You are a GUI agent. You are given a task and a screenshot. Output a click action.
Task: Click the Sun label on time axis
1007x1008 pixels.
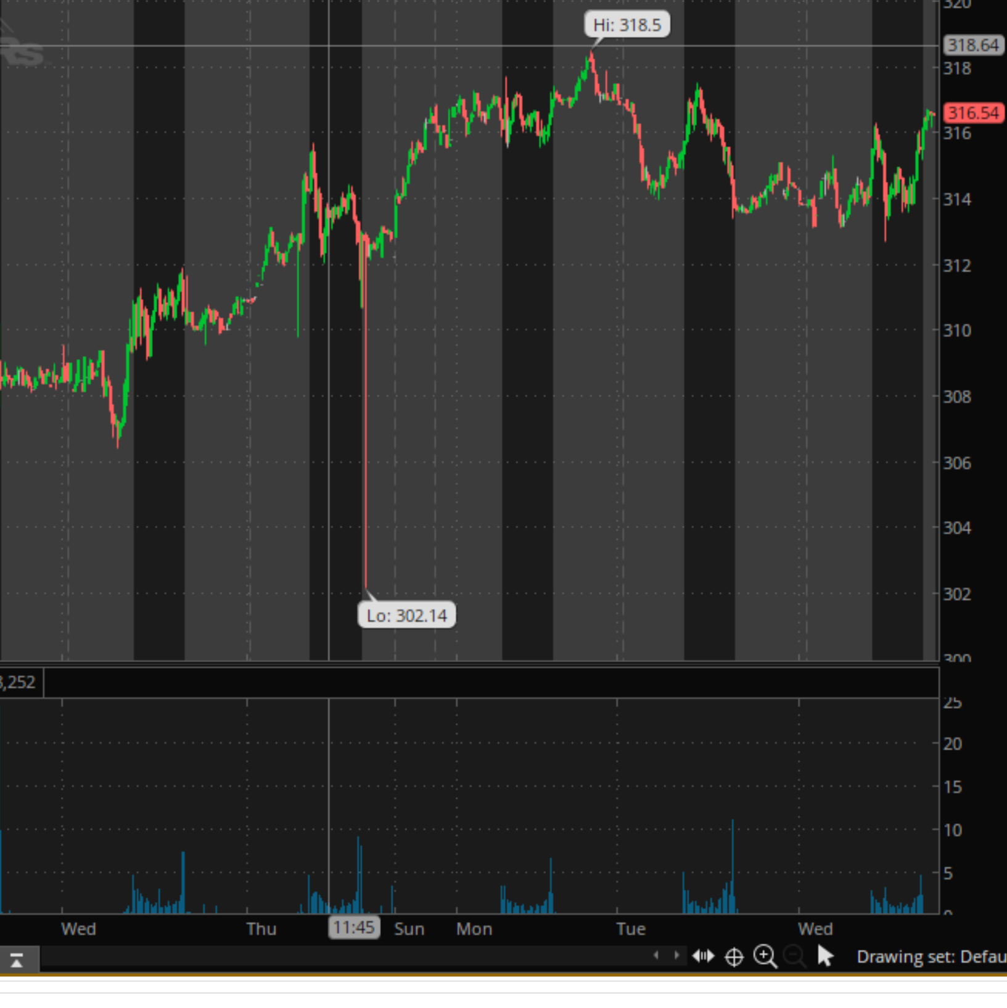click(409, 929)
